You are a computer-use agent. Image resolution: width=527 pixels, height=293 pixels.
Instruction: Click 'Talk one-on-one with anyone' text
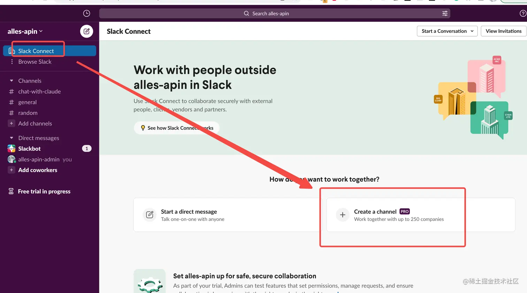(x=193, y=219)
